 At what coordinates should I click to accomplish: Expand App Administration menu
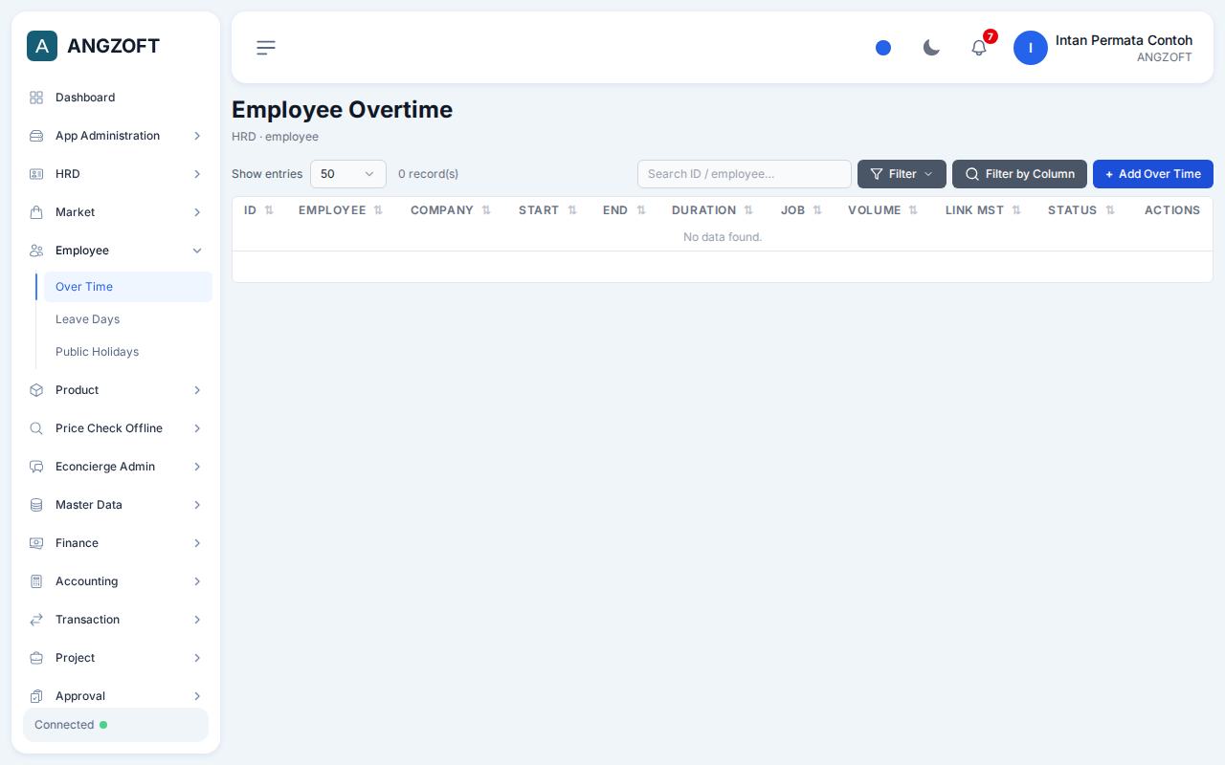(x=116, y=136)
